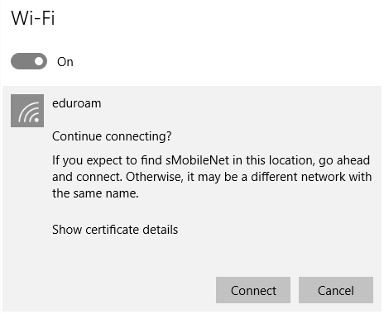
Task: Click "the same name." line of the warning
Action: pyautogui.click(x=95, y=193)
